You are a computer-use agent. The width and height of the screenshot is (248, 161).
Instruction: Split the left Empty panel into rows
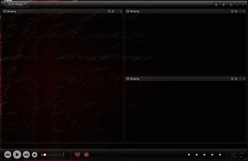coord(113,11)
